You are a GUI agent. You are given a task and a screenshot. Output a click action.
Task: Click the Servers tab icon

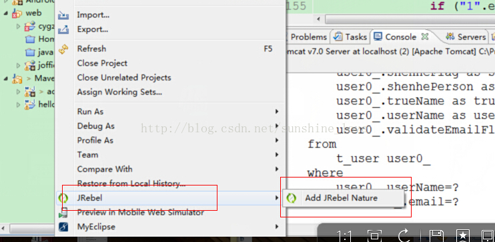click(450, 37)
